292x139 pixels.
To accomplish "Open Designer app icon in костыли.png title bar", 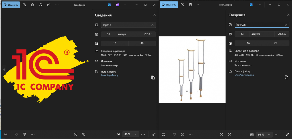I will (251, 5).
